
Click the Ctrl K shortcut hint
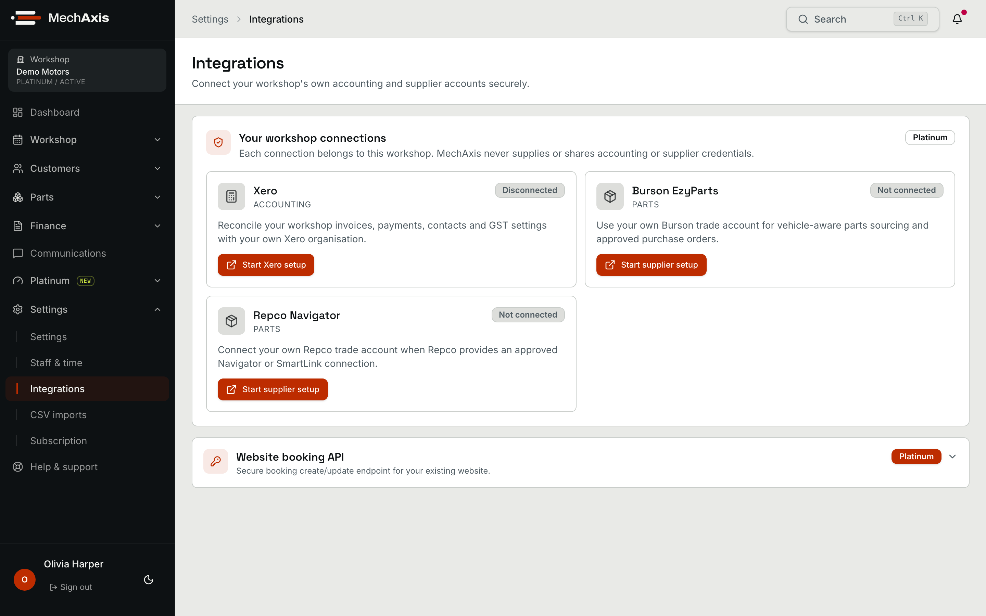pos(911,19)
